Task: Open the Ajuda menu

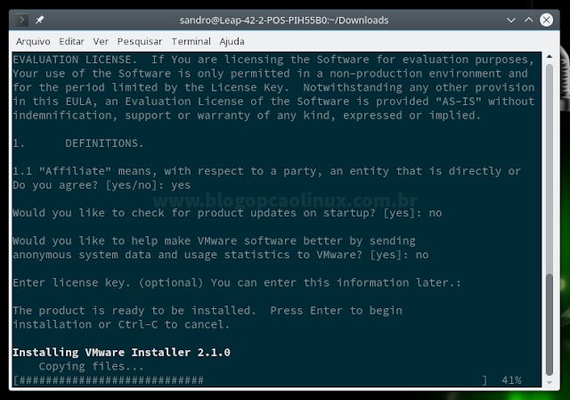Action: (232, 42)
